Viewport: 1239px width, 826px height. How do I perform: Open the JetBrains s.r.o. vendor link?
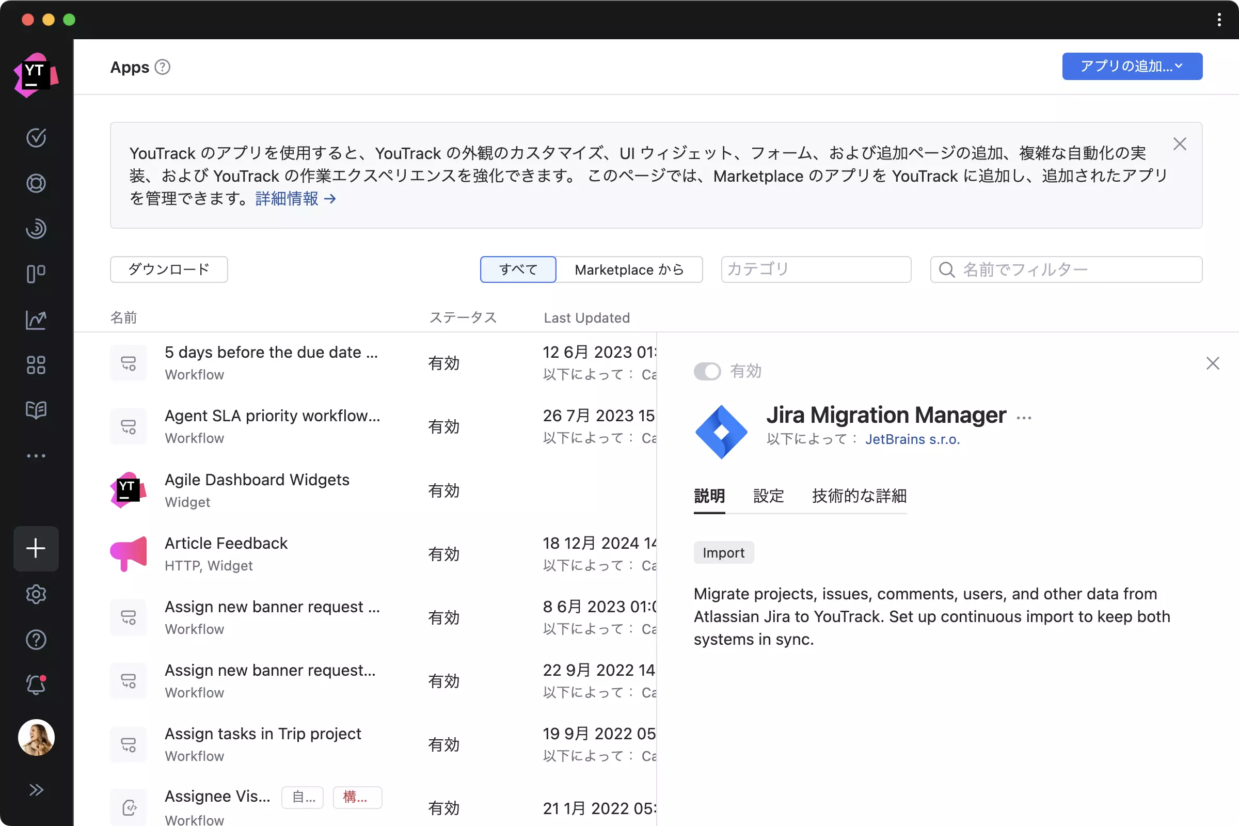[x=912, y=439]
